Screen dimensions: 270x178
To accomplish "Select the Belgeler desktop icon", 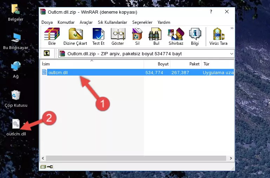I will (15, 13).
